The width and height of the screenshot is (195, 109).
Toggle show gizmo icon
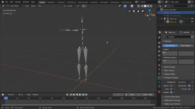pyautogui.click(x=125, y=6)
